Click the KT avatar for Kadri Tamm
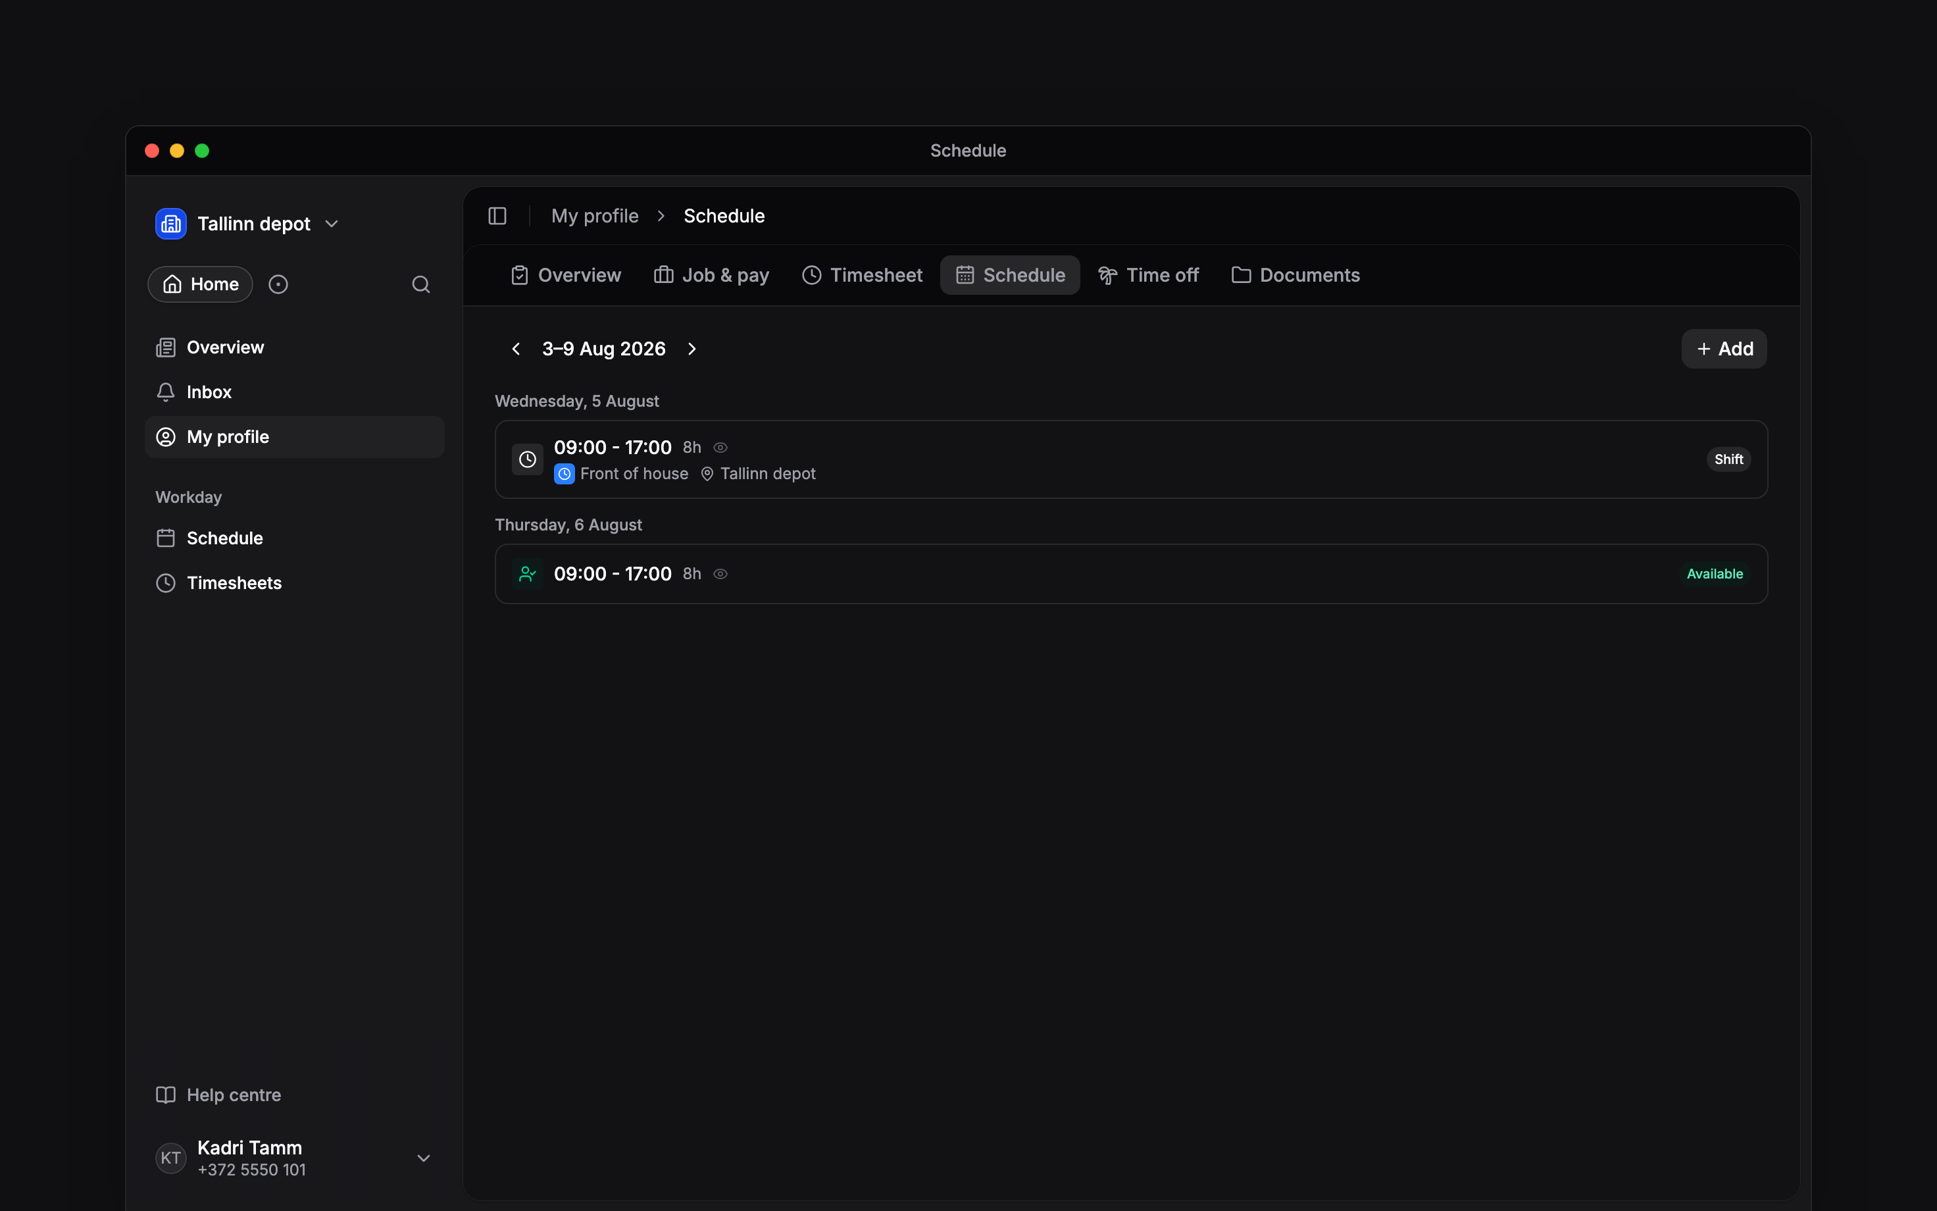 170,1158
